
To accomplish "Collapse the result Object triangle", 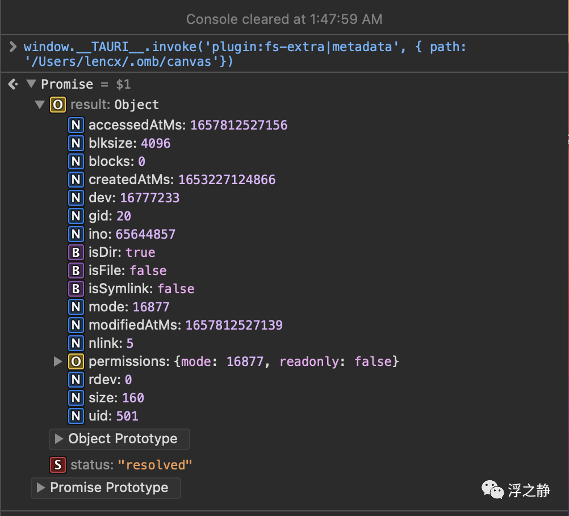I will [40, 105].
